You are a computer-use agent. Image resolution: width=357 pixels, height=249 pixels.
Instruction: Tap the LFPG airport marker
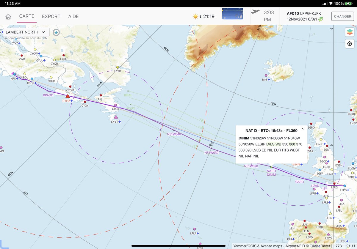[x=345, y=186]
